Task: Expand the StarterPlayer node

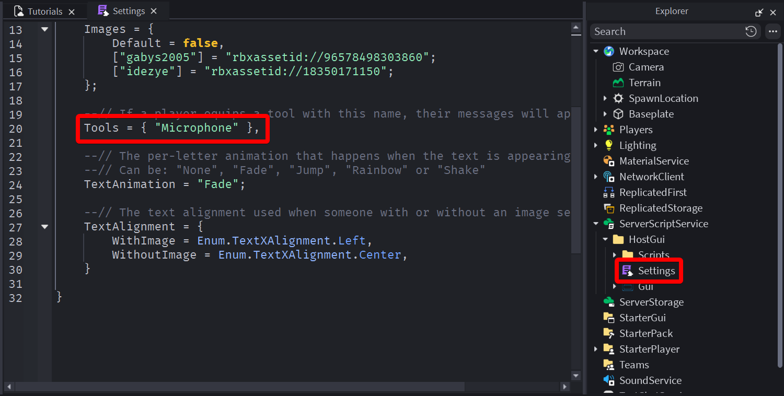Action: (x=596, y=349)
